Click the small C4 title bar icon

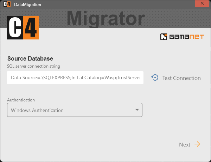tap(7, 4)
